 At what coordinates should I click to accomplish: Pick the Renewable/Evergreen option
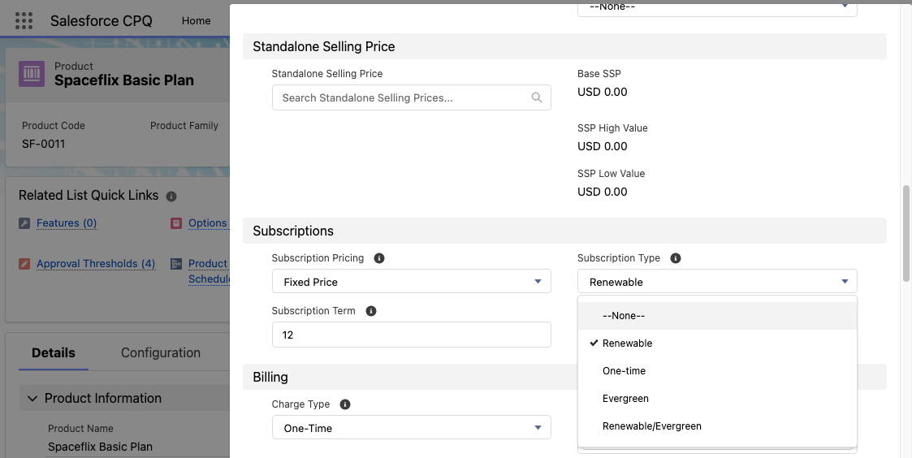[x=651, y=426]
